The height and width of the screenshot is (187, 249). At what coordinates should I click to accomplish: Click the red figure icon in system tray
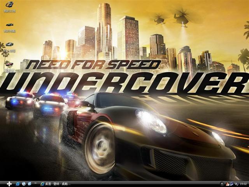point(228,184)
